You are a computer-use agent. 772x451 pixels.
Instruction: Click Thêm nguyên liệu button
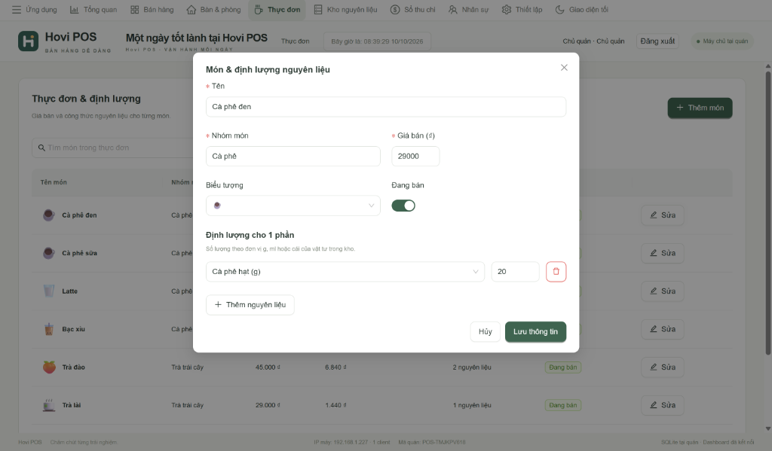coord(250,305)
